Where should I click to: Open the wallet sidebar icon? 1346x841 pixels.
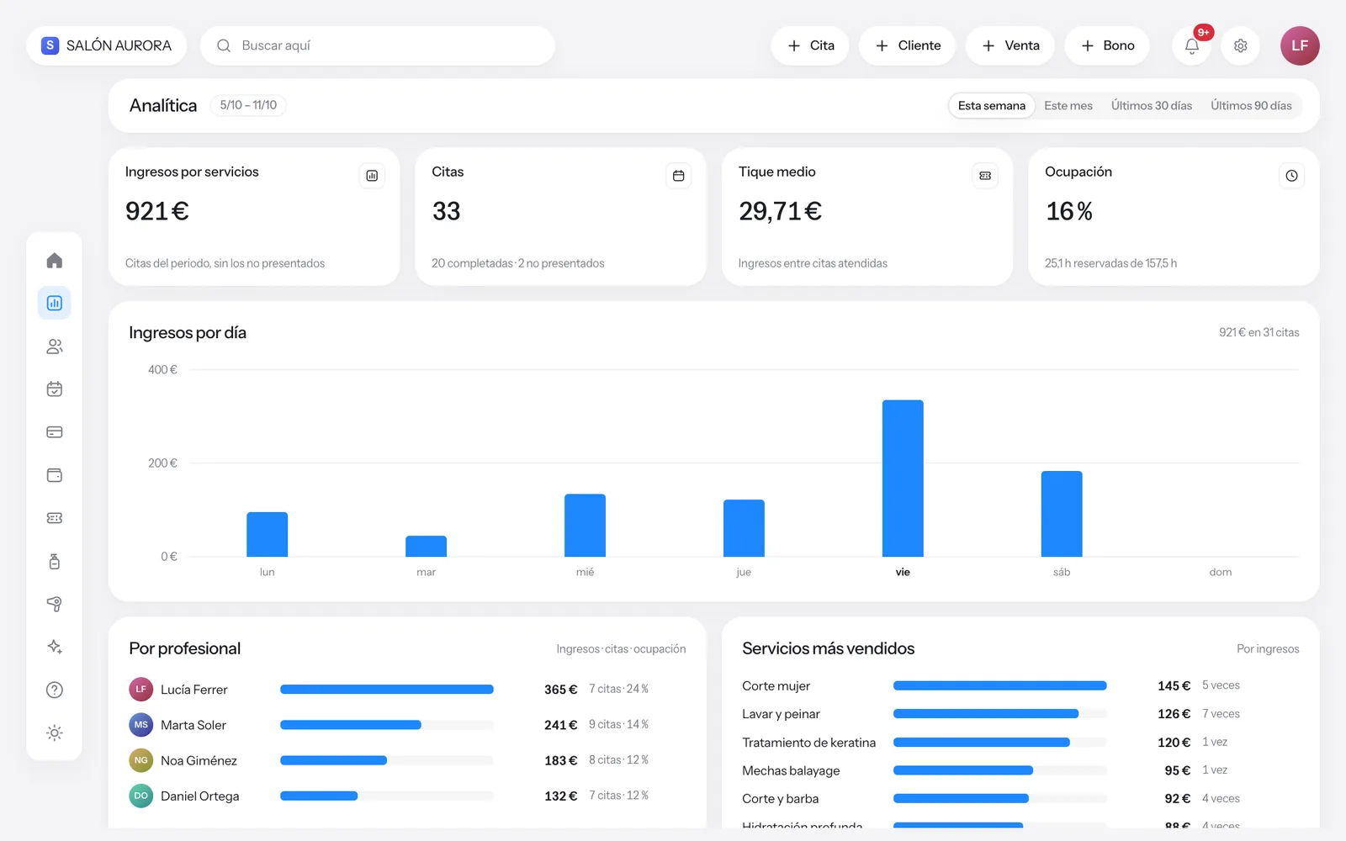55,475
